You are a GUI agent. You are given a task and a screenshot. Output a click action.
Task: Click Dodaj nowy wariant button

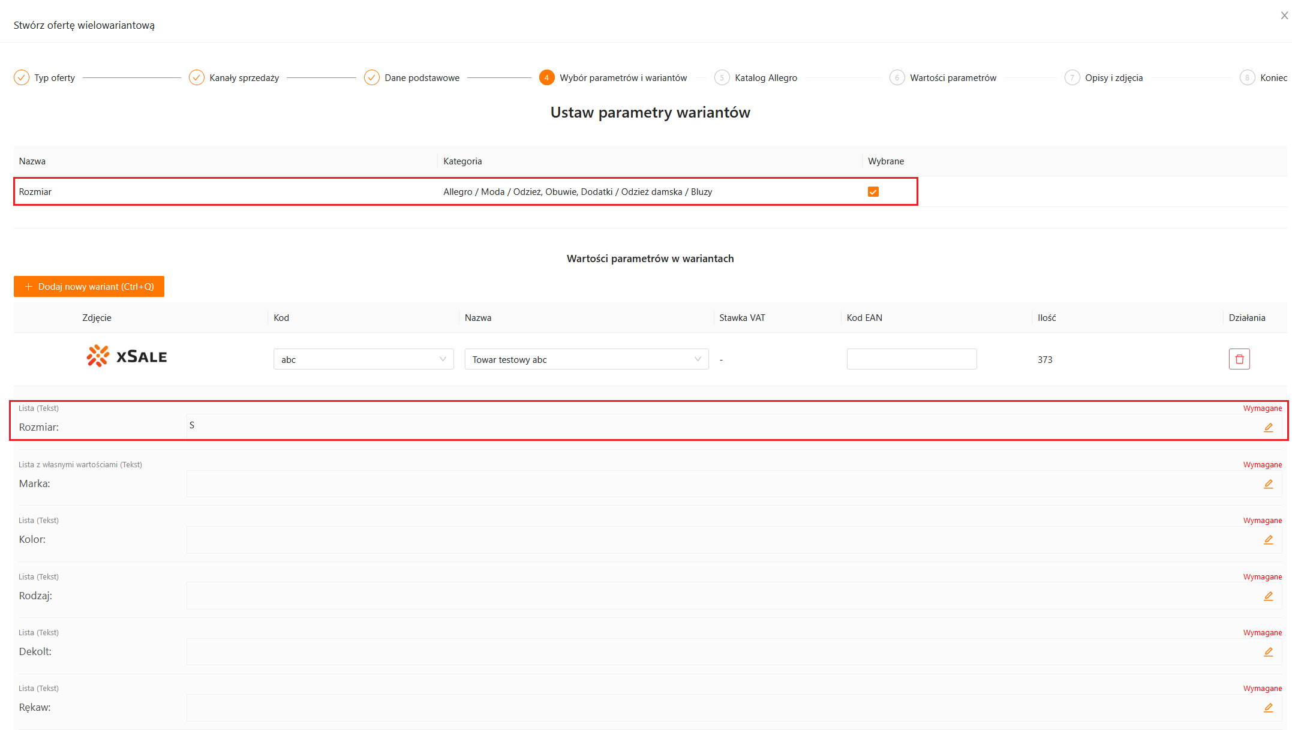[89, 287]
